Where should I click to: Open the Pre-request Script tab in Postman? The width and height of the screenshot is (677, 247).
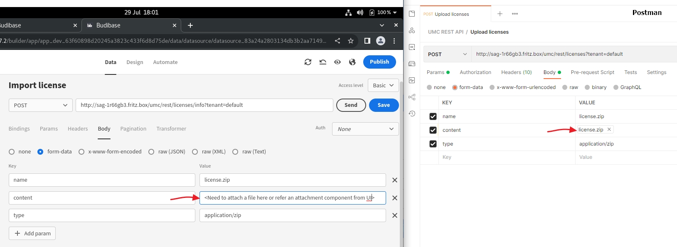(593, 72)
